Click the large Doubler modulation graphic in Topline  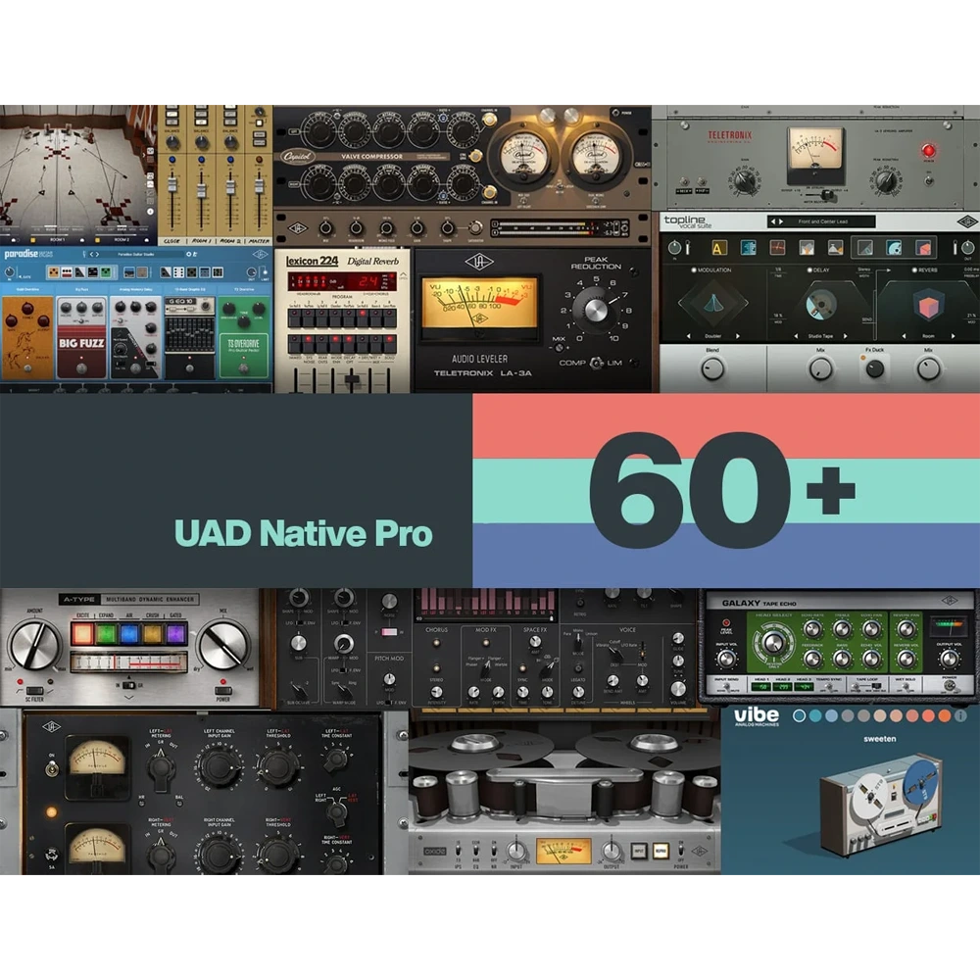(713, 303)
